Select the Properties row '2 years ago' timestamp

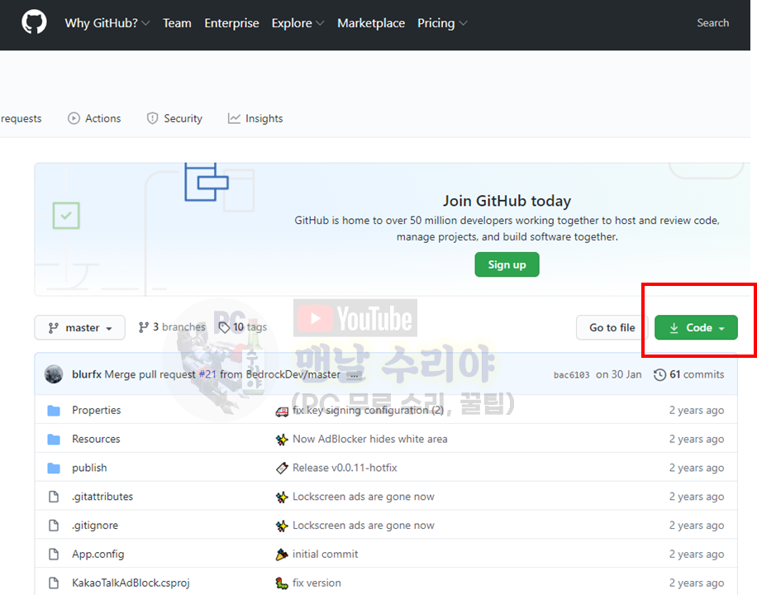pos(696,410)
